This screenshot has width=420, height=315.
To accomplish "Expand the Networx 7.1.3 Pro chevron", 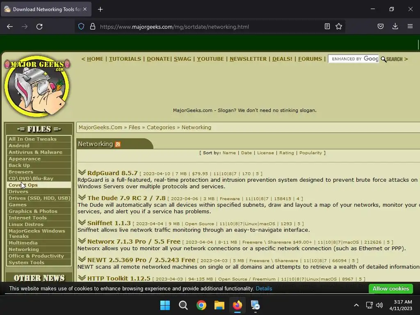I will pos(82,241).
